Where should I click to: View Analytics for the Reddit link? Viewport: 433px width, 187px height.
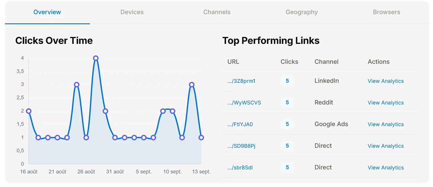pos(386,103)
